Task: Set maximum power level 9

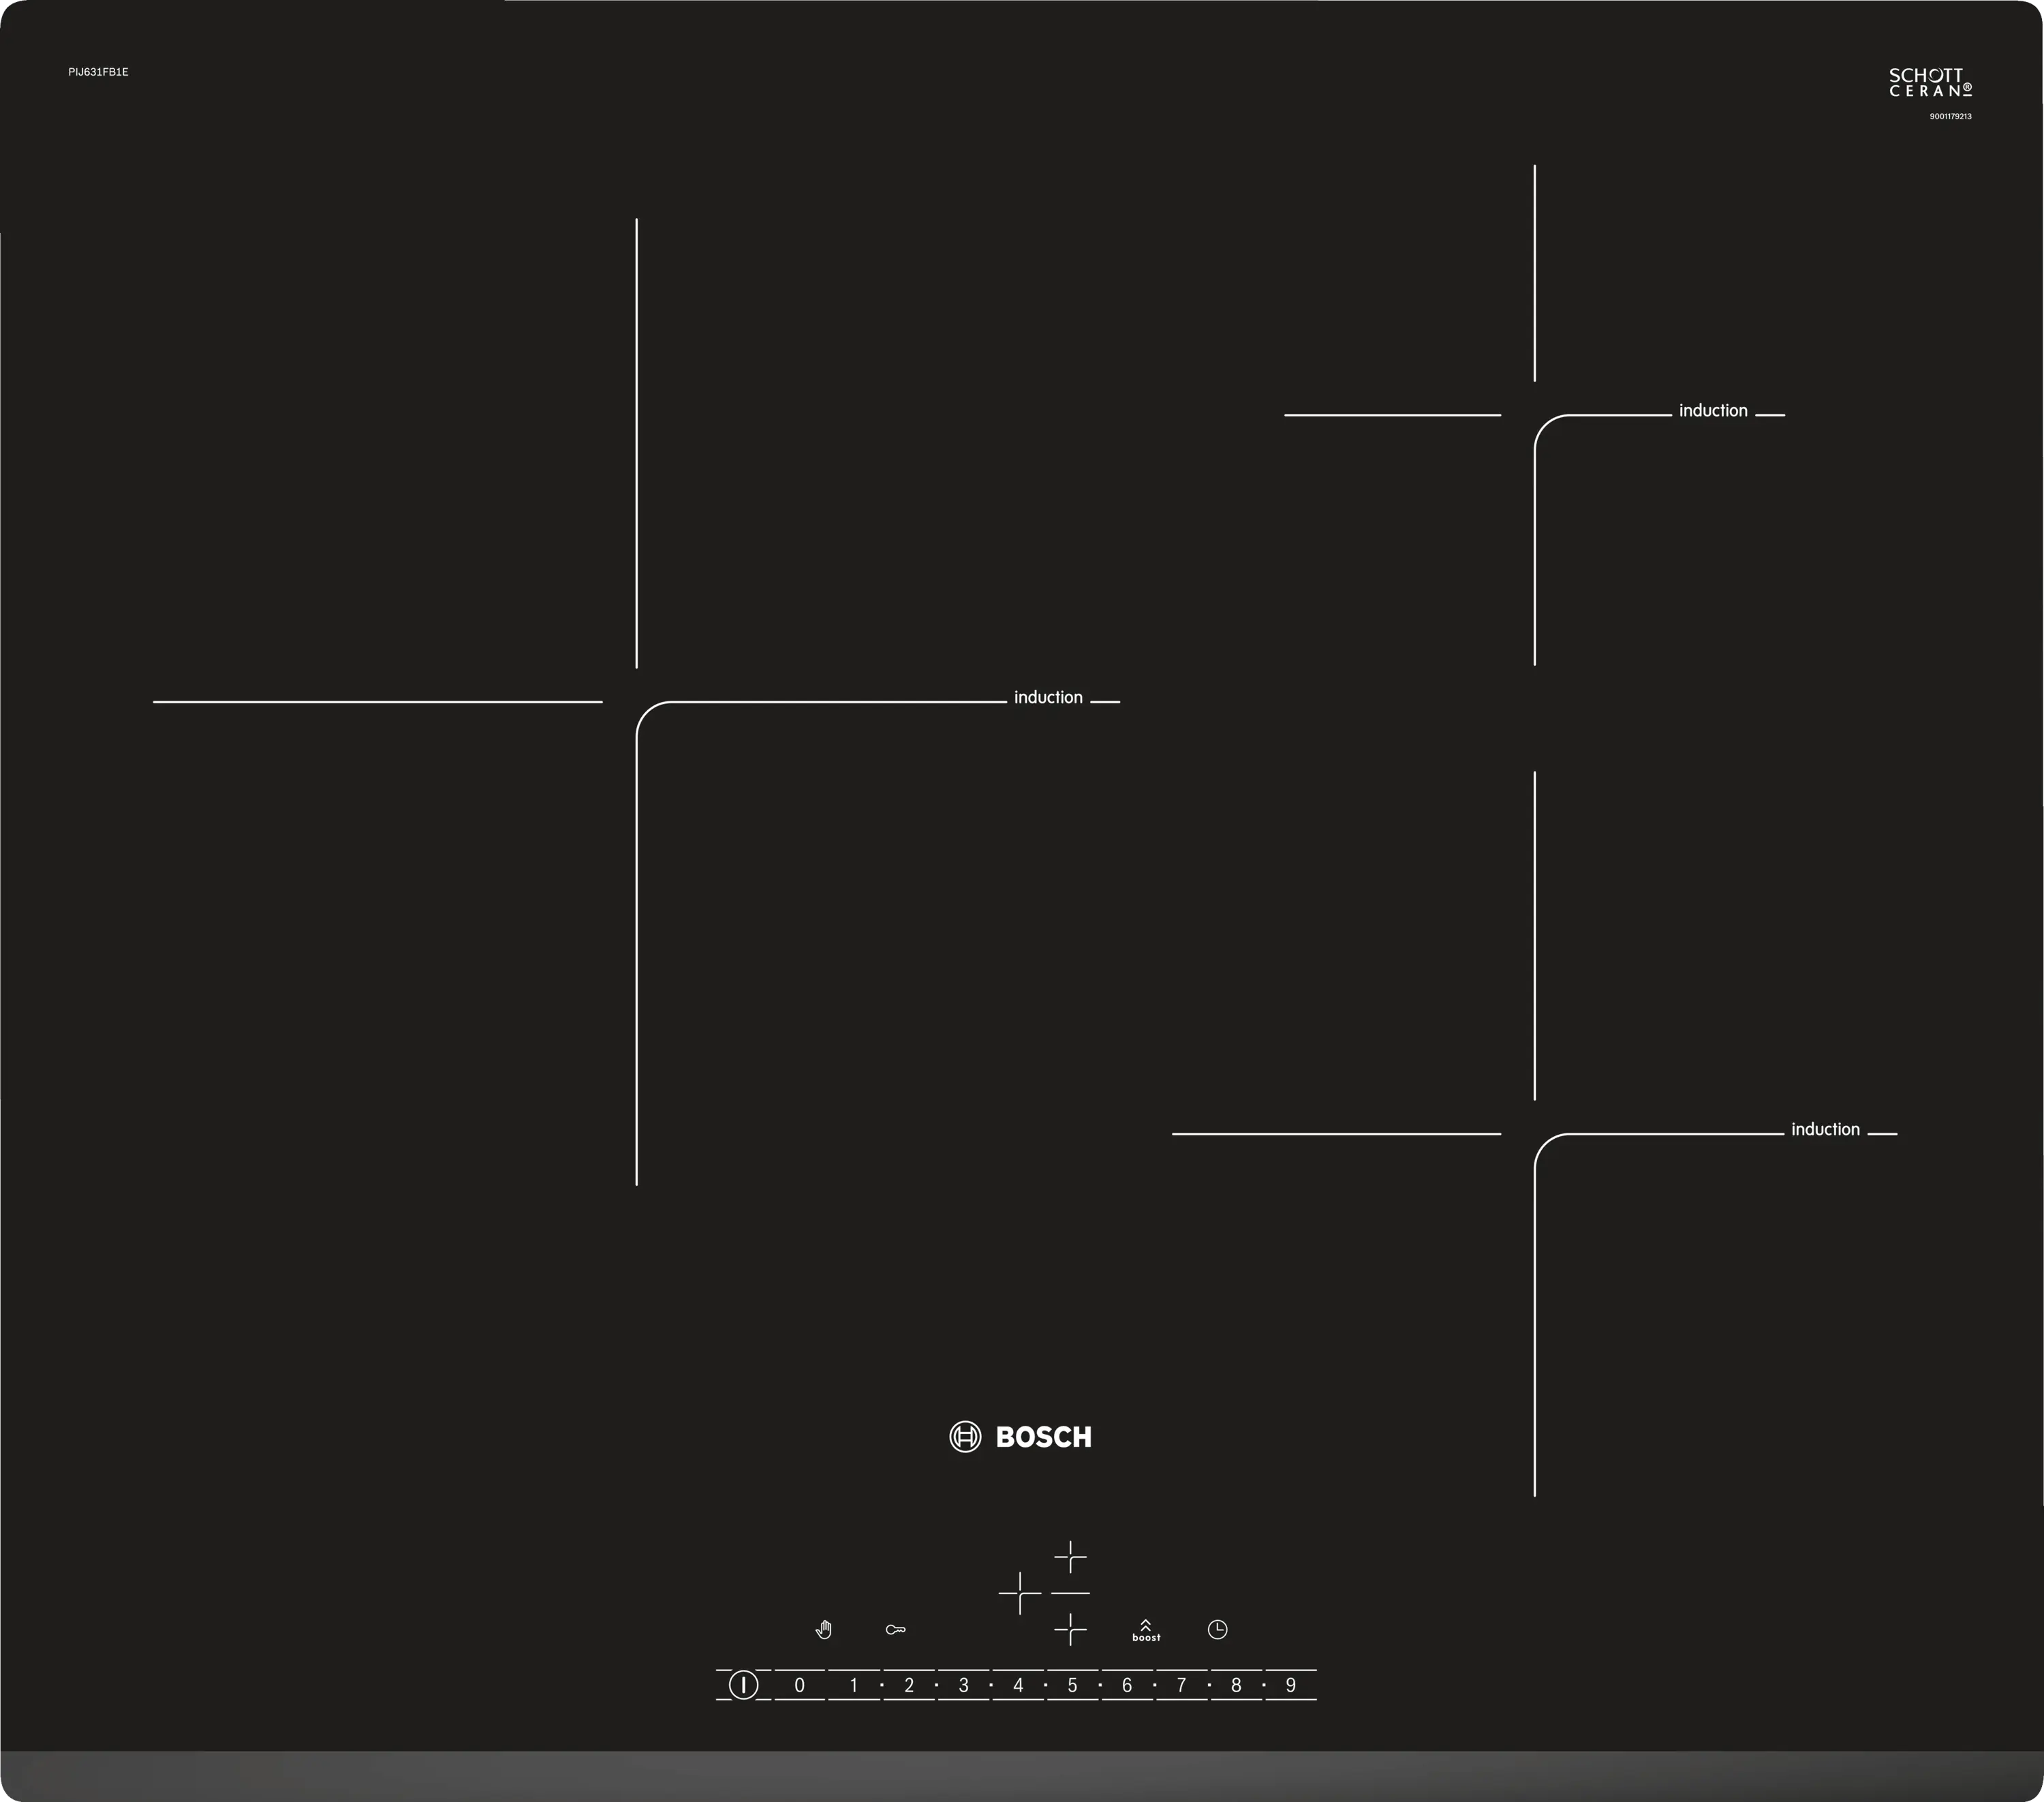Action: tap(1290, 1685)
